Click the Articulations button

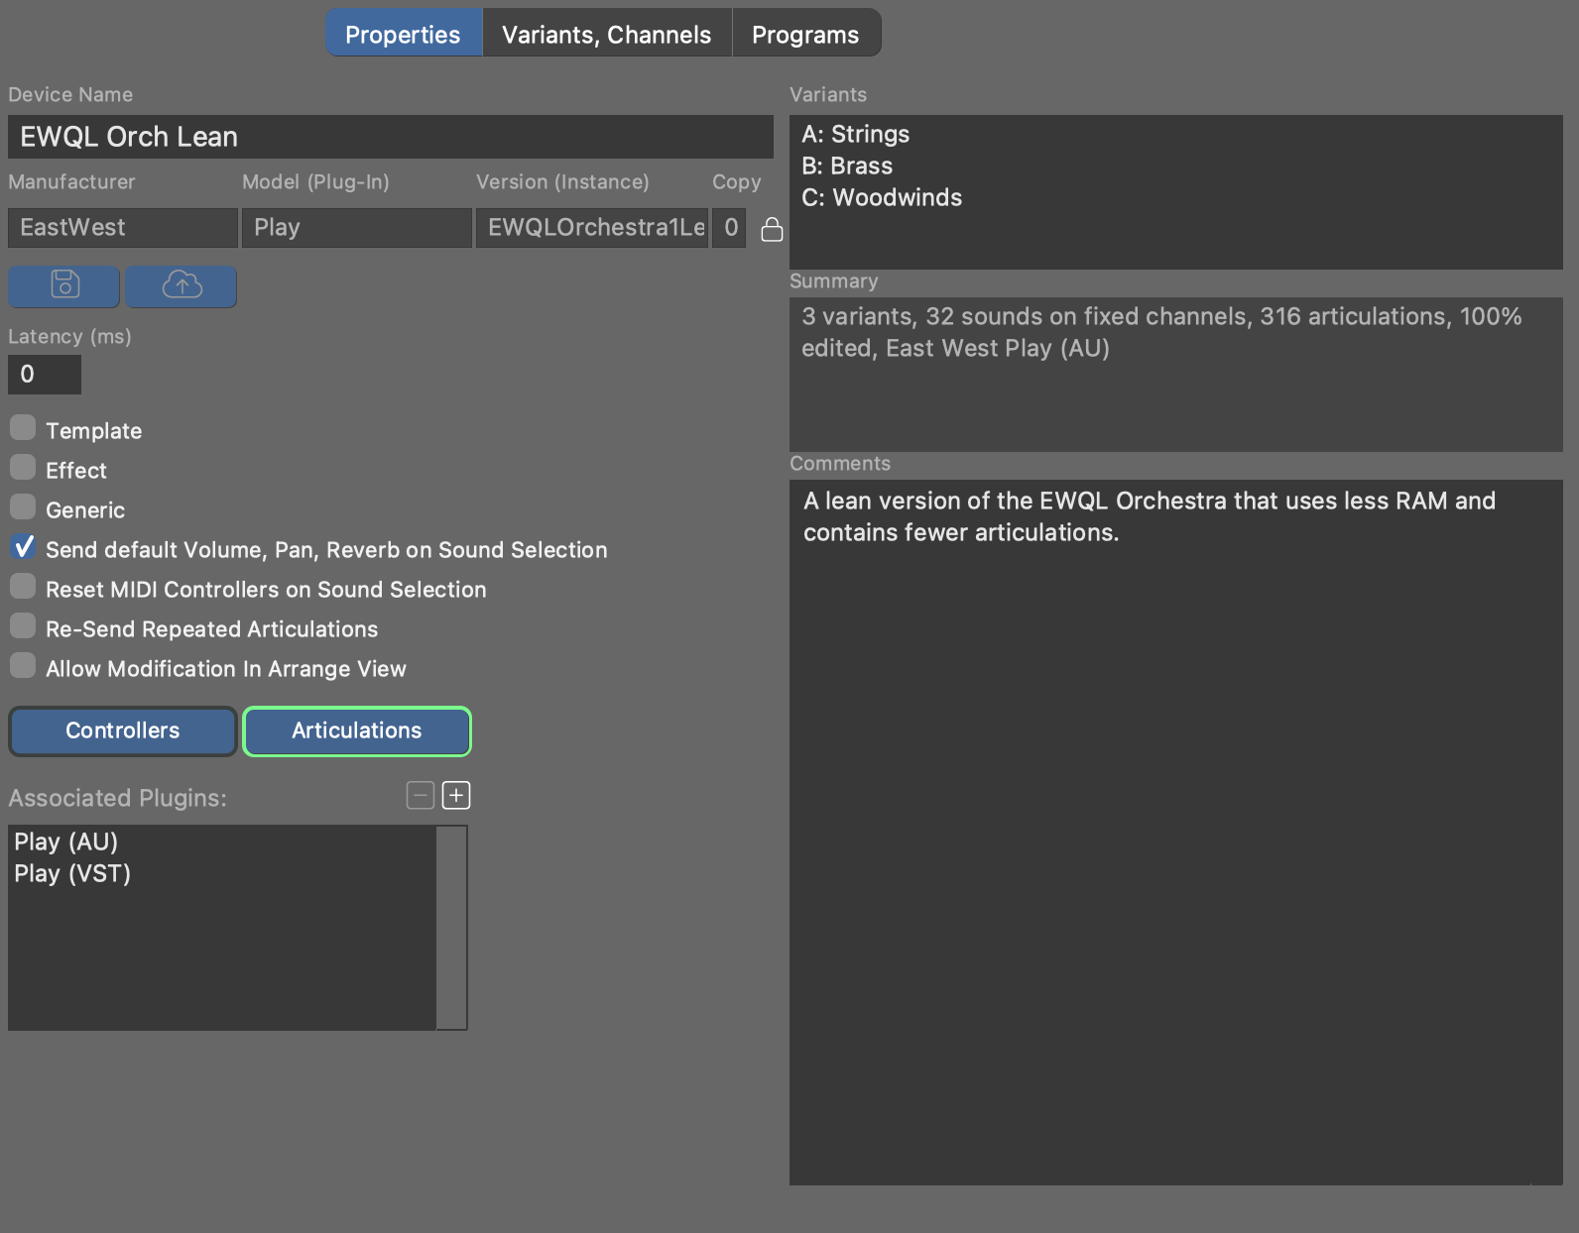pos(357,730)
